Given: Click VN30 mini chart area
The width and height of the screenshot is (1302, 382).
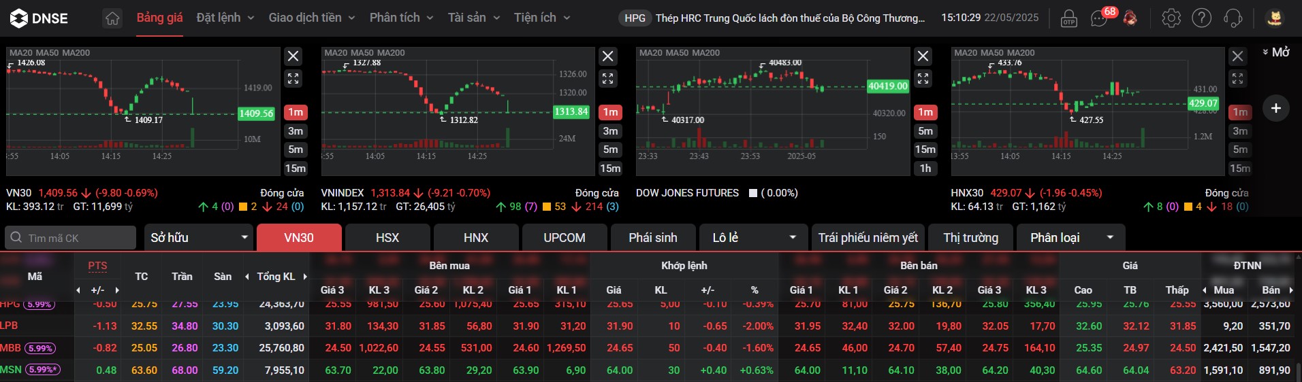Looking at the screenshot, I should (142, 111).
